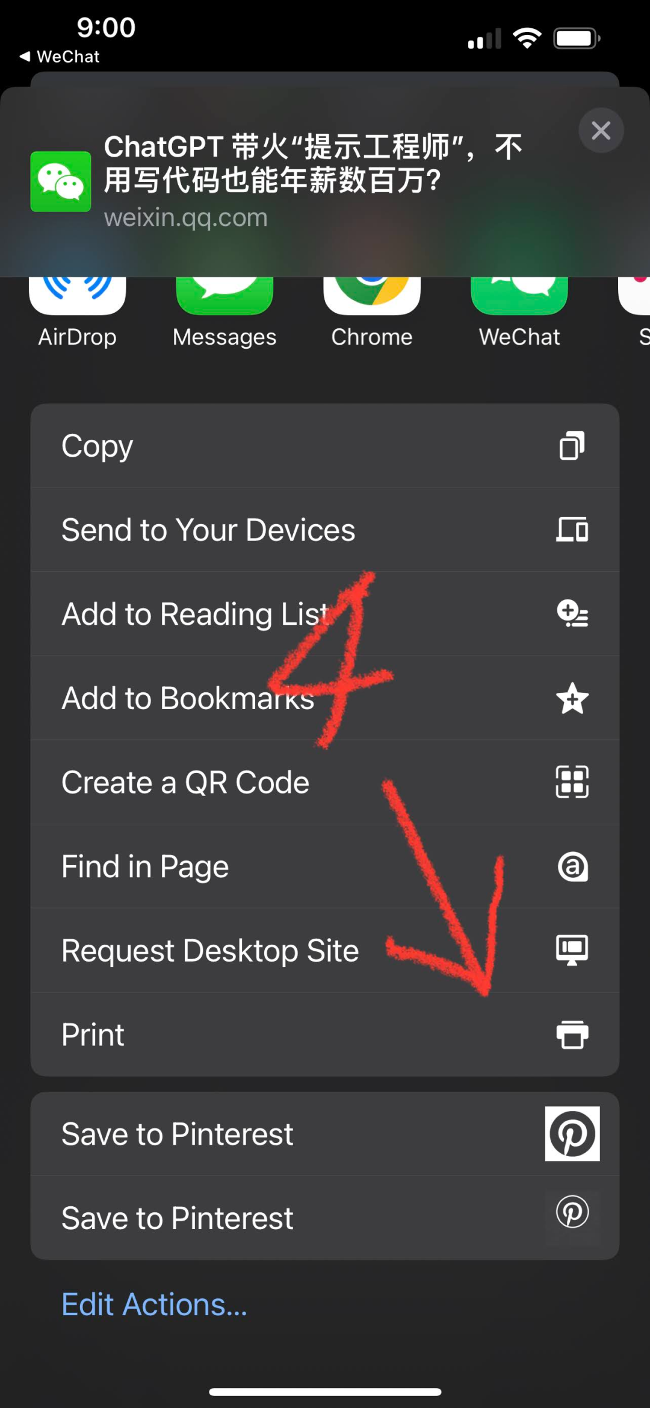Tap the weixin.qq.com URL text
This screenshot has height=1408, width=650.
[x=185, y=217]
